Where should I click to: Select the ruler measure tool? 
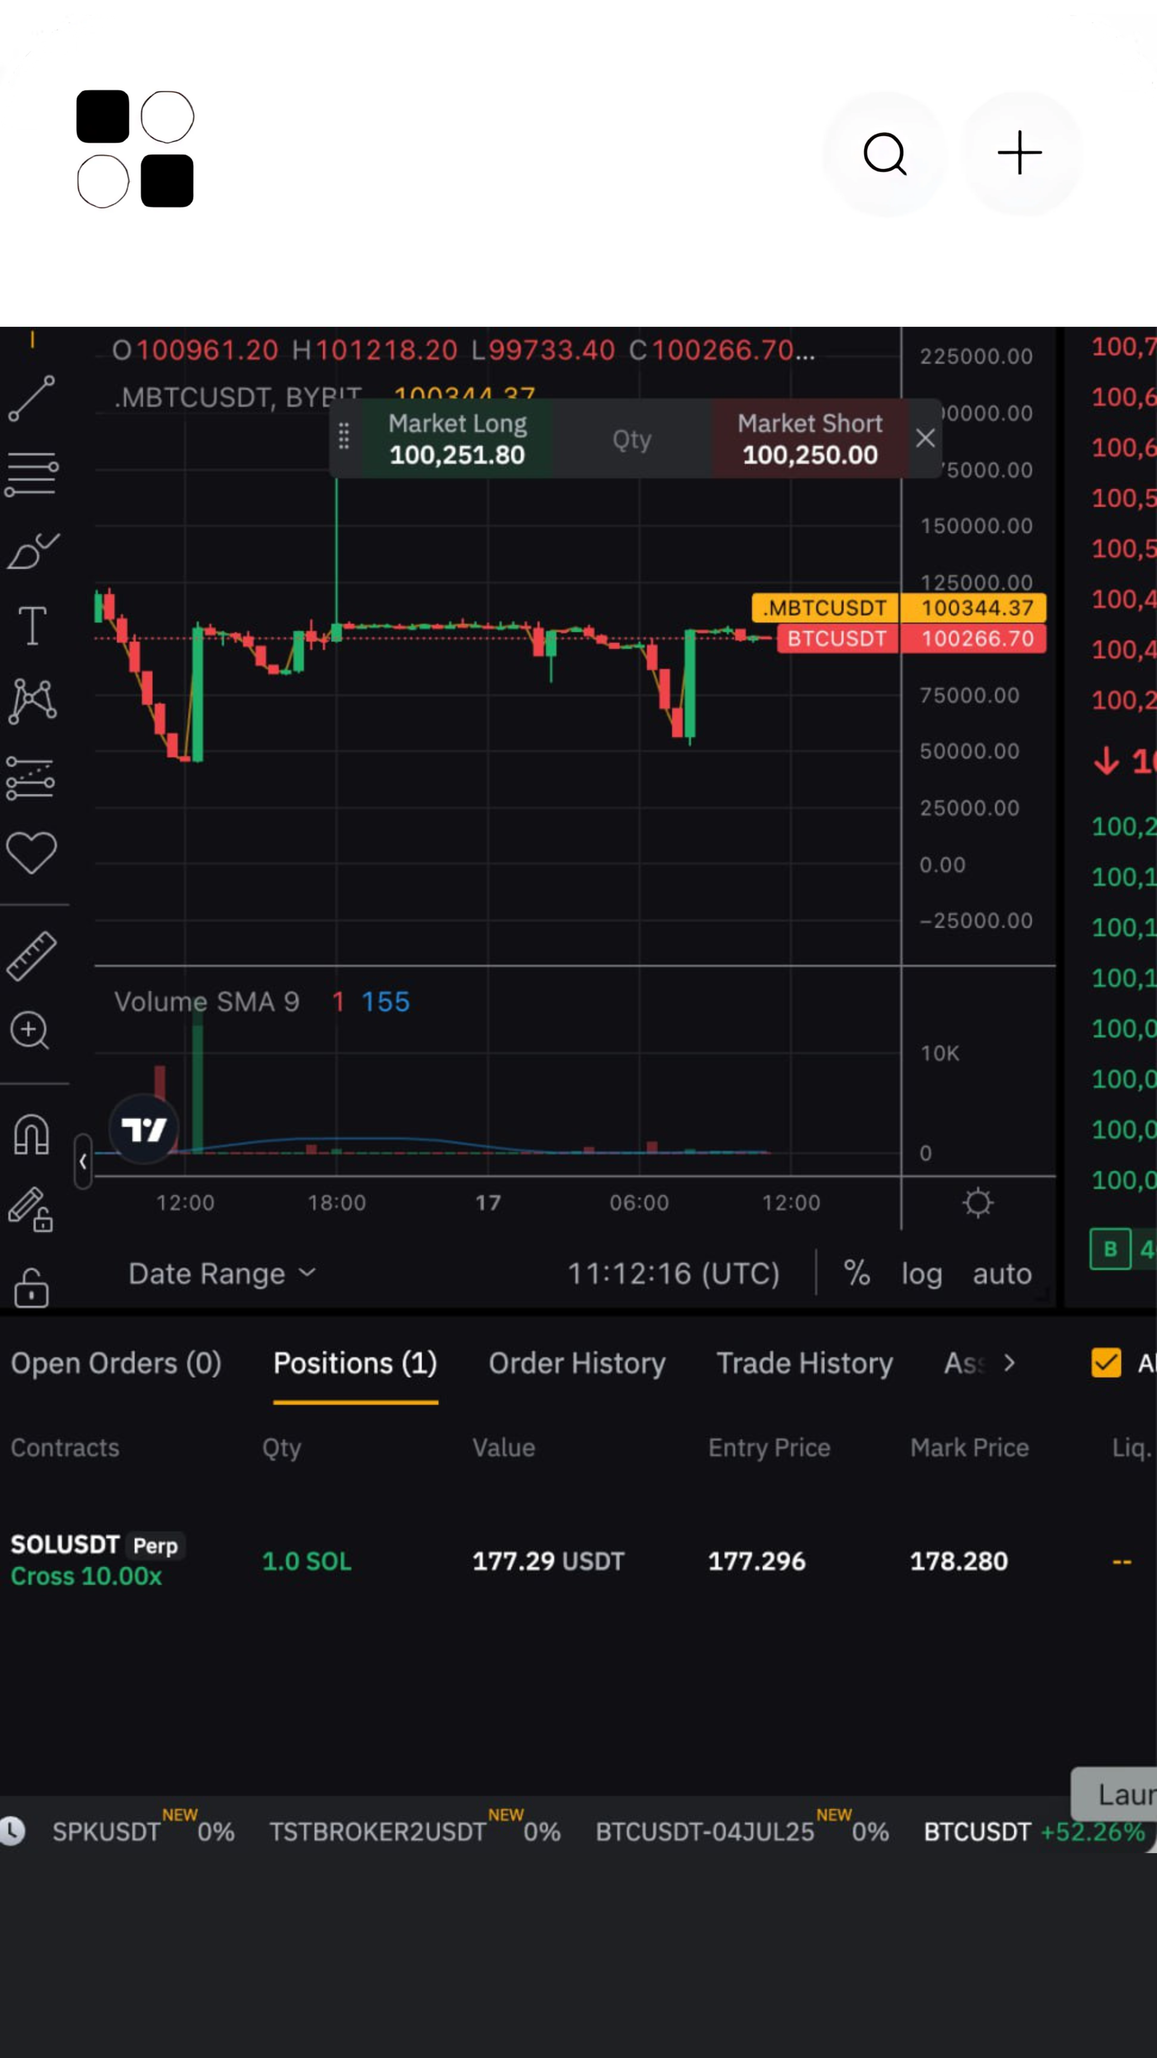pos(31,955)
